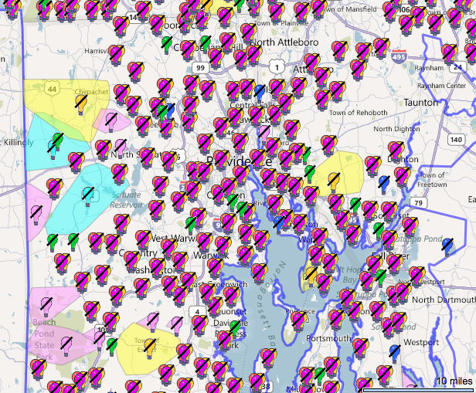Screen dimensions: 476x393
Task: Select the pink bulb at North Scituate label
Action: (x=121, y=148)
